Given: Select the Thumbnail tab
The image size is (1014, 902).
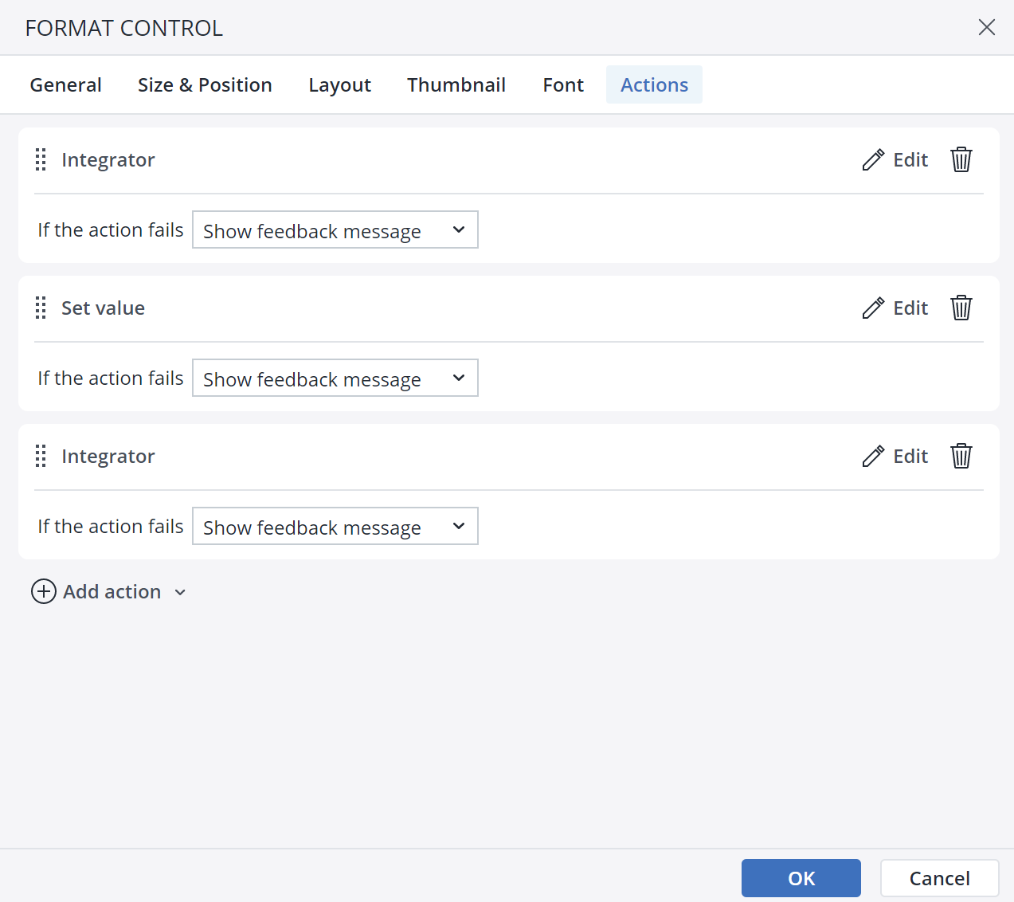Looking at the screenshot, I should [x=456, y=84].
